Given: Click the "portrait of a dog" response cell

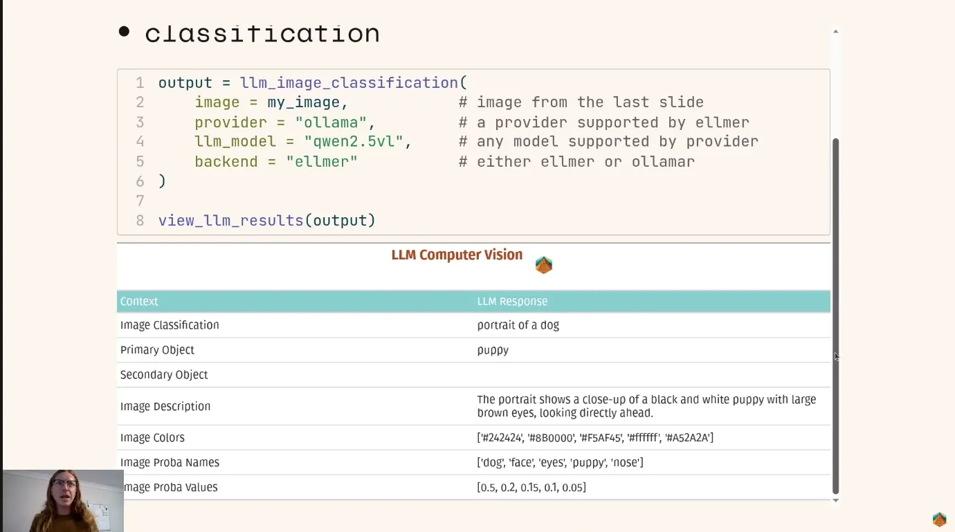Looking at the screenshot, I should click(x=518, y=325).
